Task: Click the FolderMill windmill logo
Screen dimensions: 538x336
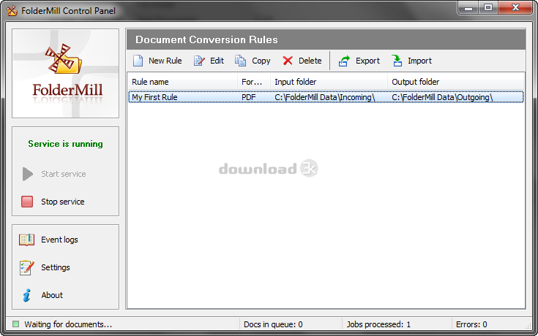Action: pyautogui.click(x=64, y=59)
